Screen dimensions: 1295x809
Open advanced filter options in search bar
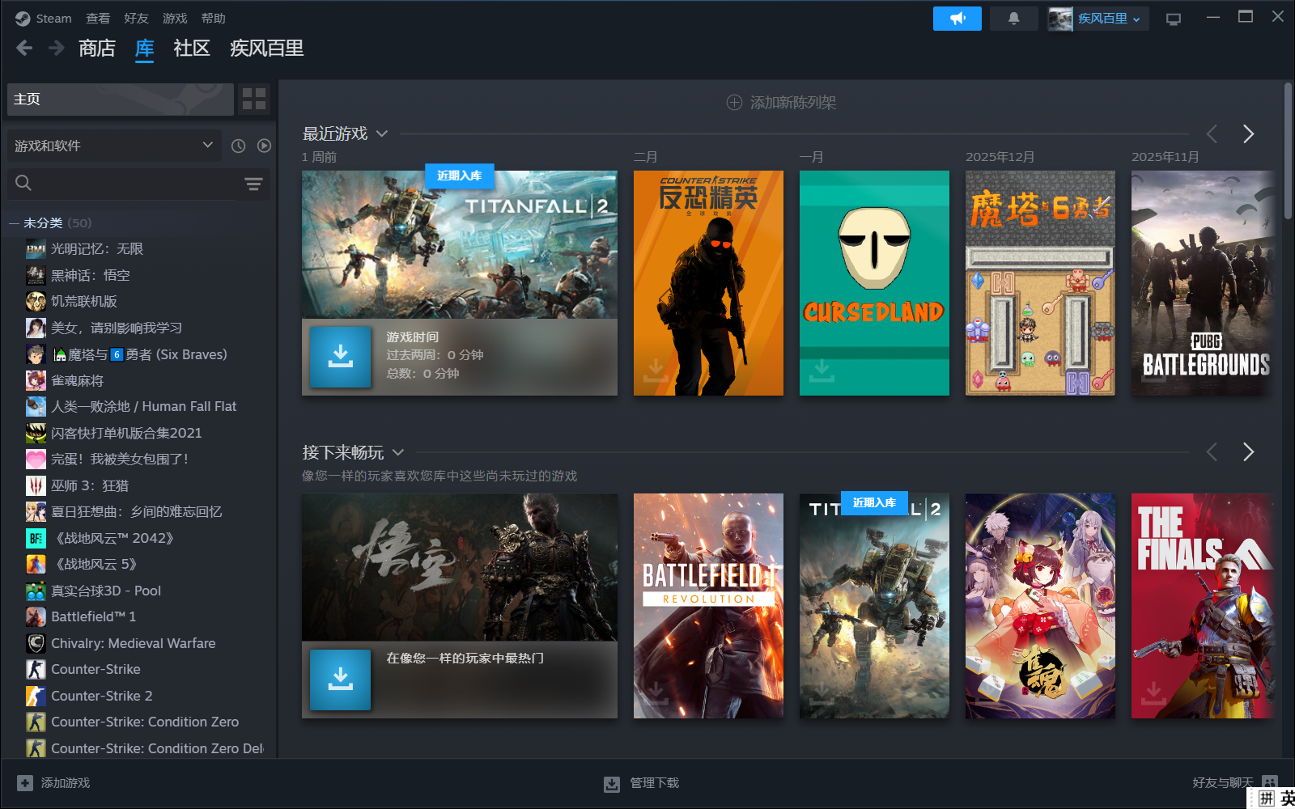[x=253, y=184]
